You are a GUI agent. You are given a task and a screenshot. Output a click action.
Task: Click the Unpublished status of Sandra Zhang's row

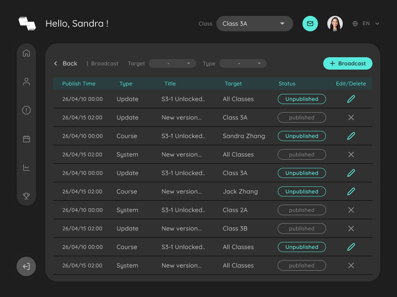302,136
